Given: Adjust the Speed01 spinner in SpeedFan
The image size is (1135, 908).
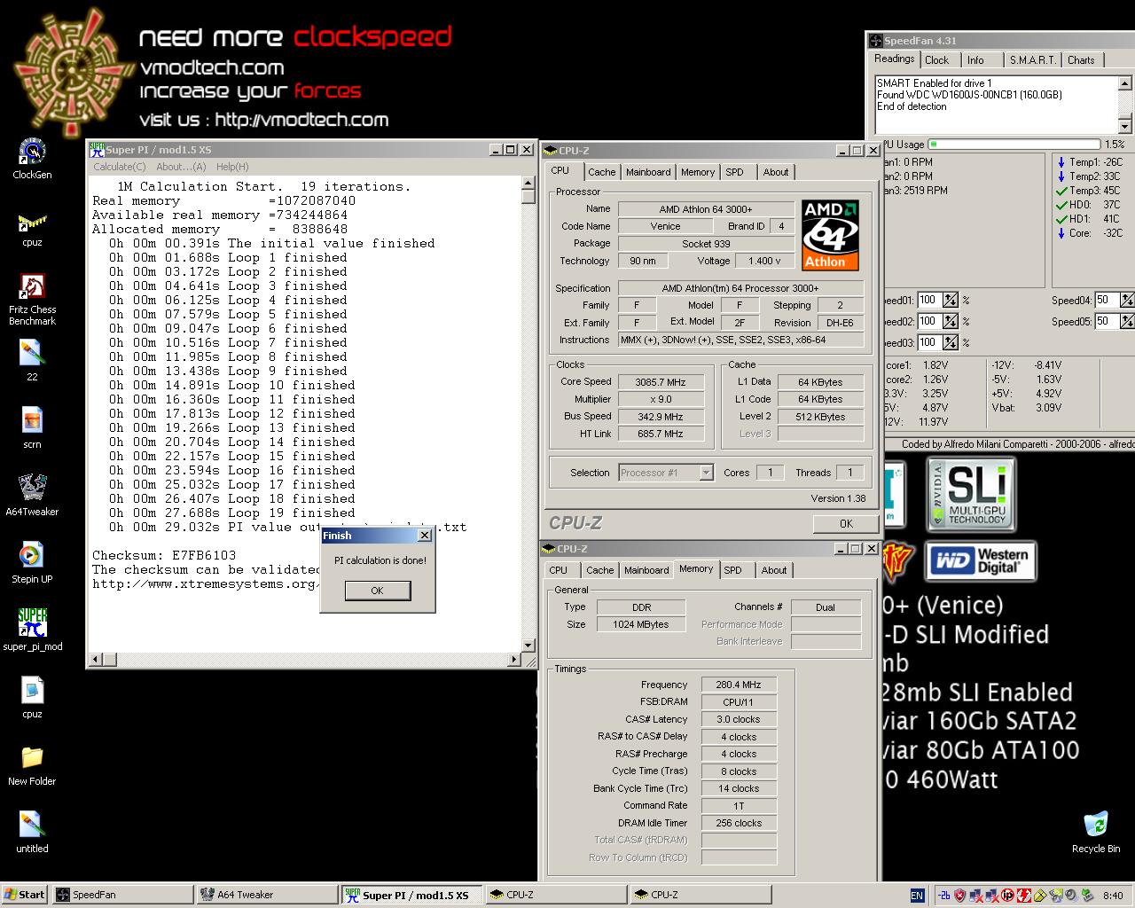Looking at the screenshot, I should (x=951, y=300).
